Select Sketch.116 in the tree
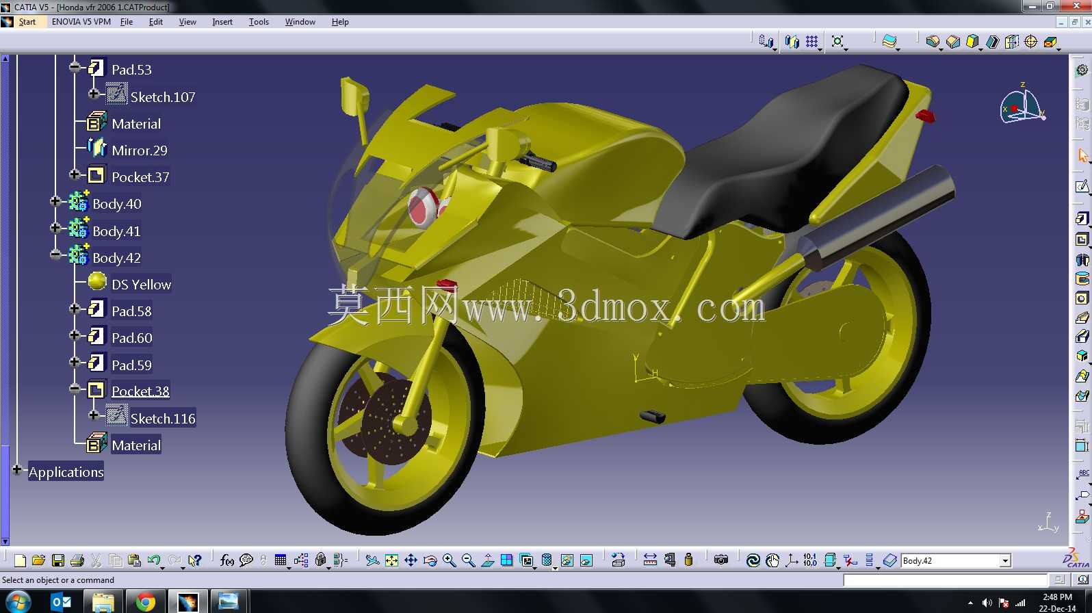Screen dimensions: 1092x613 (x=163, y=419)
